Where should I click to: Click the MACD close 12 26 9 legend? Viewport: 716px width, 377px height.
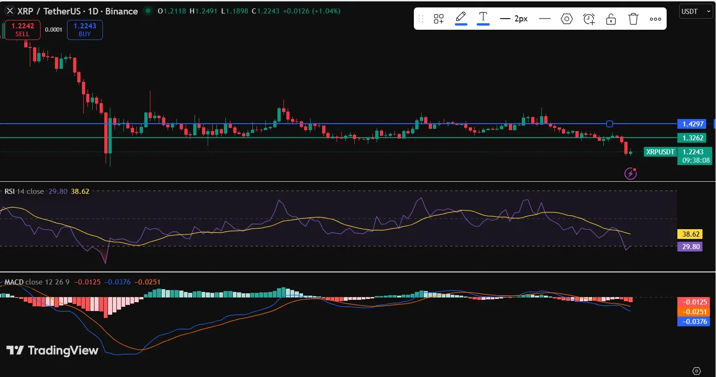coord(37,282)
